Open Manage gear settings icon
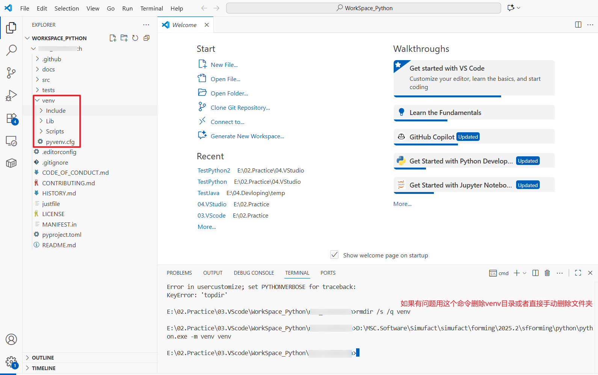 (x=11, y=362)
